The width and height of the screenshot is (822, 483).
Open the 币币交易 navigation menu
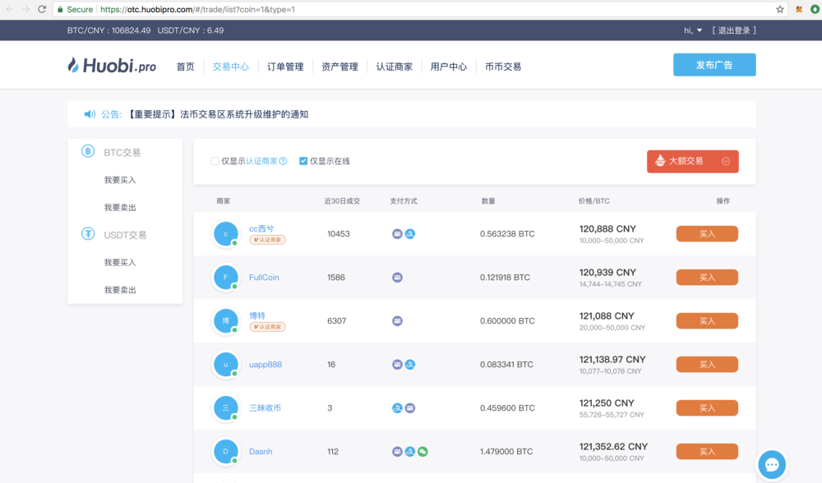coord(502,67)
